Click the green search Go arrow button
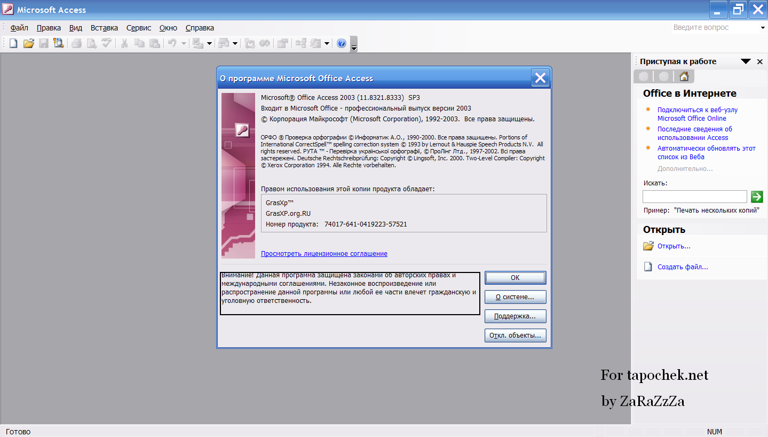 tap(757, 197)
